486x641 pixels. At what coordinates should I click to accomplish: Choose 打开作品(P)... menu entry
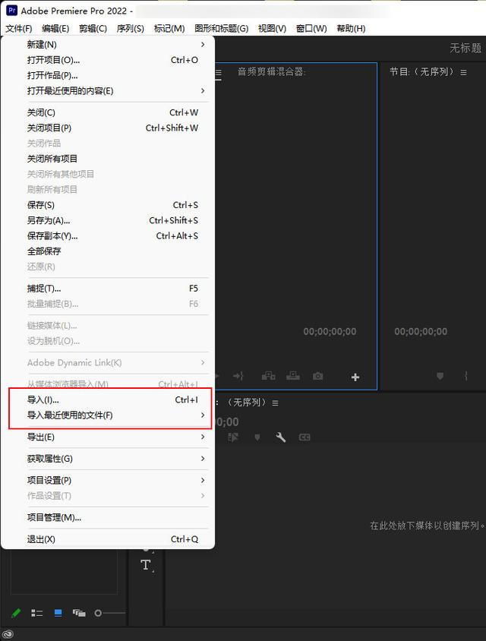click(108, 75)
